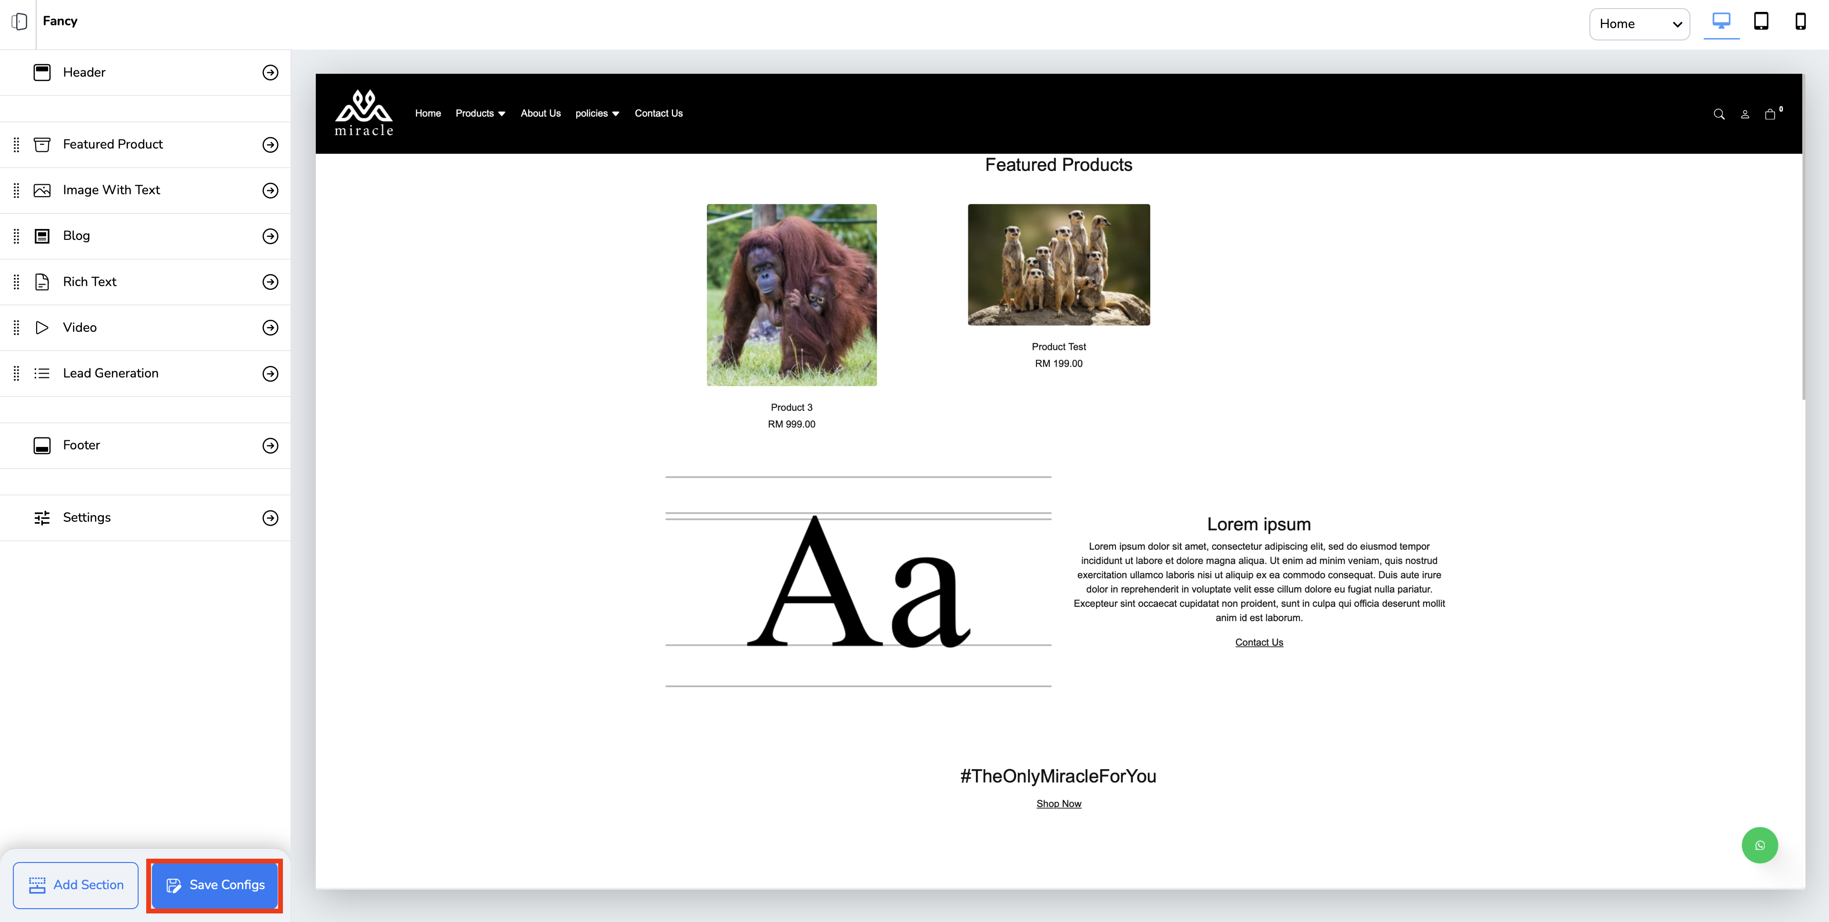Screen dimensions: 1829x922
Task: Click the Blog section drag handle
Action: pos(16,237)
